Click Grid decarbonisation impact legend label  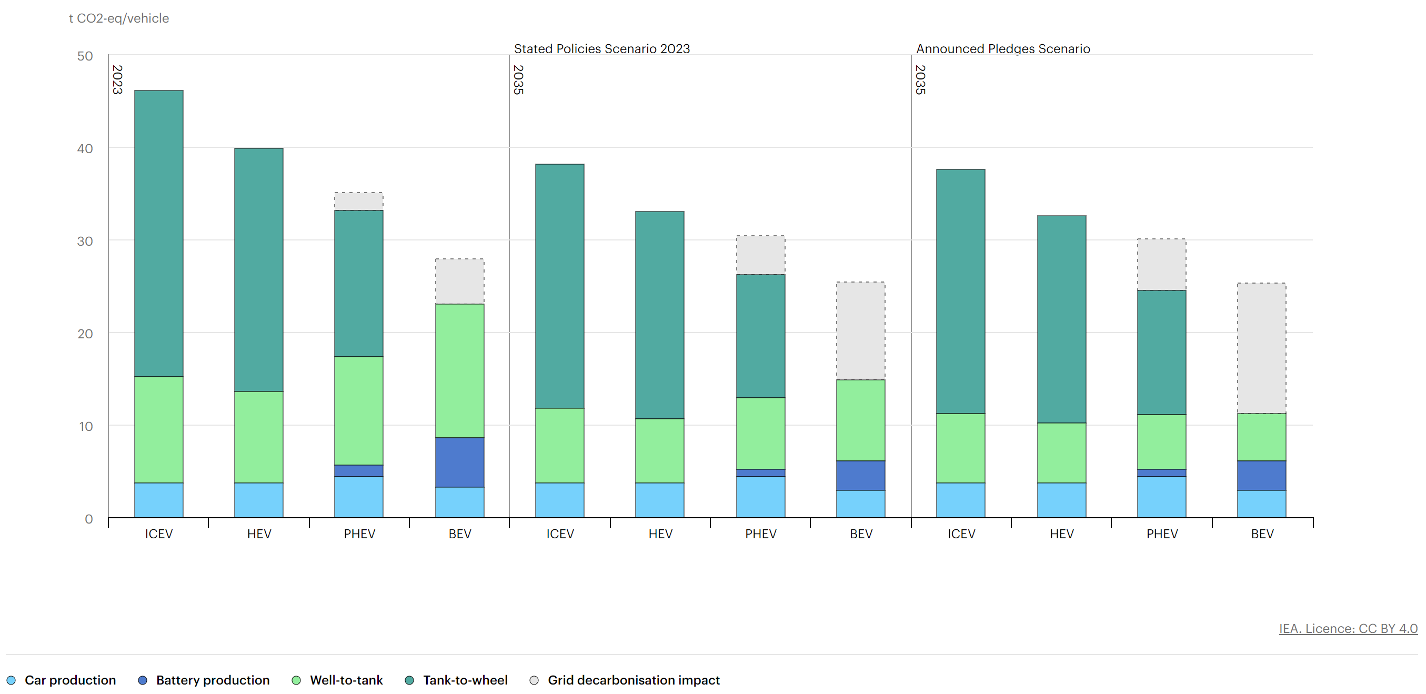(634, 680)
